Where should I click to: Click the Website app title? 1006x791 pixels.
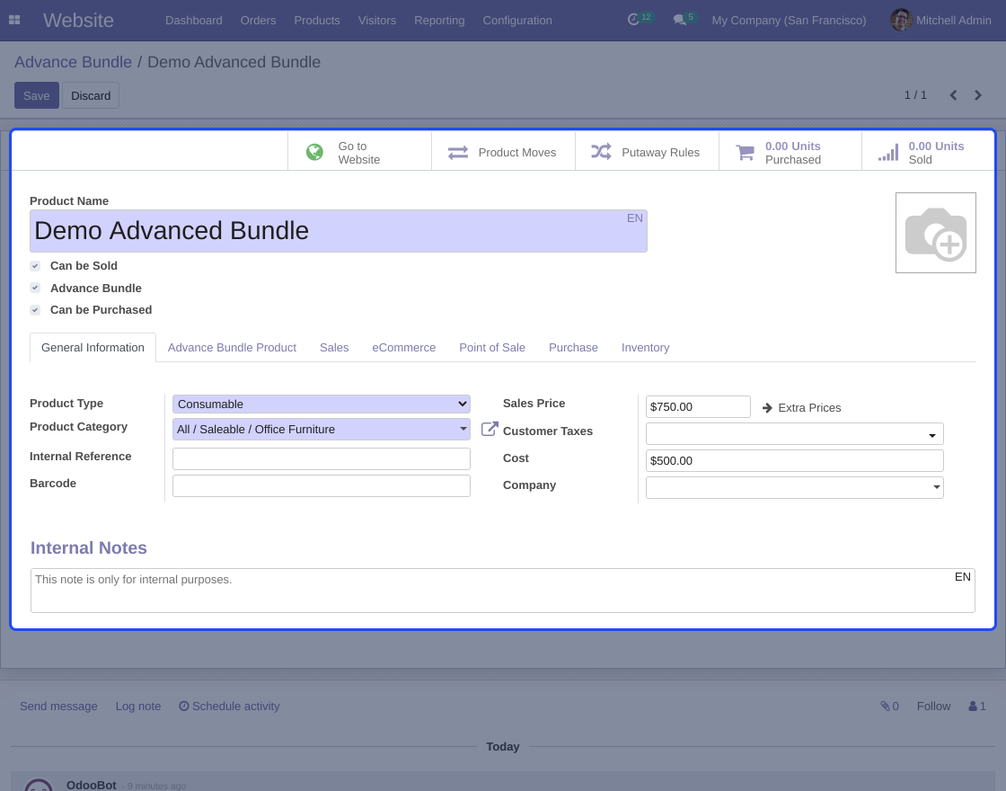[x=78, y=21]
